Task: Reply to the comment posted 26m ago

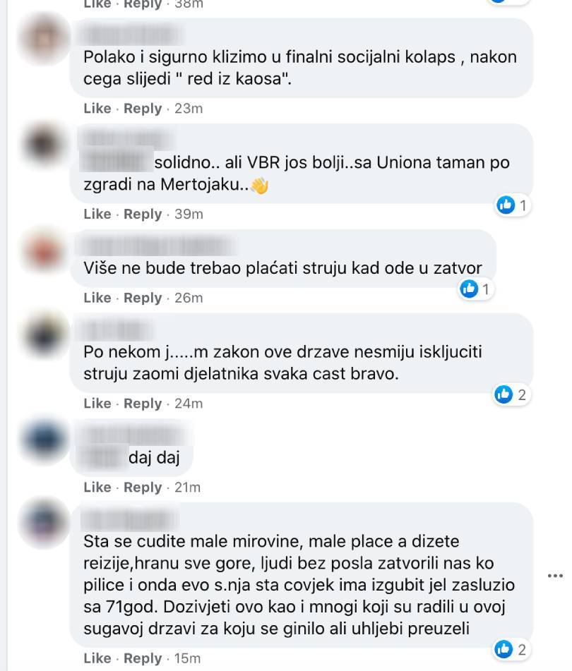Action: [x=143, y=298]
